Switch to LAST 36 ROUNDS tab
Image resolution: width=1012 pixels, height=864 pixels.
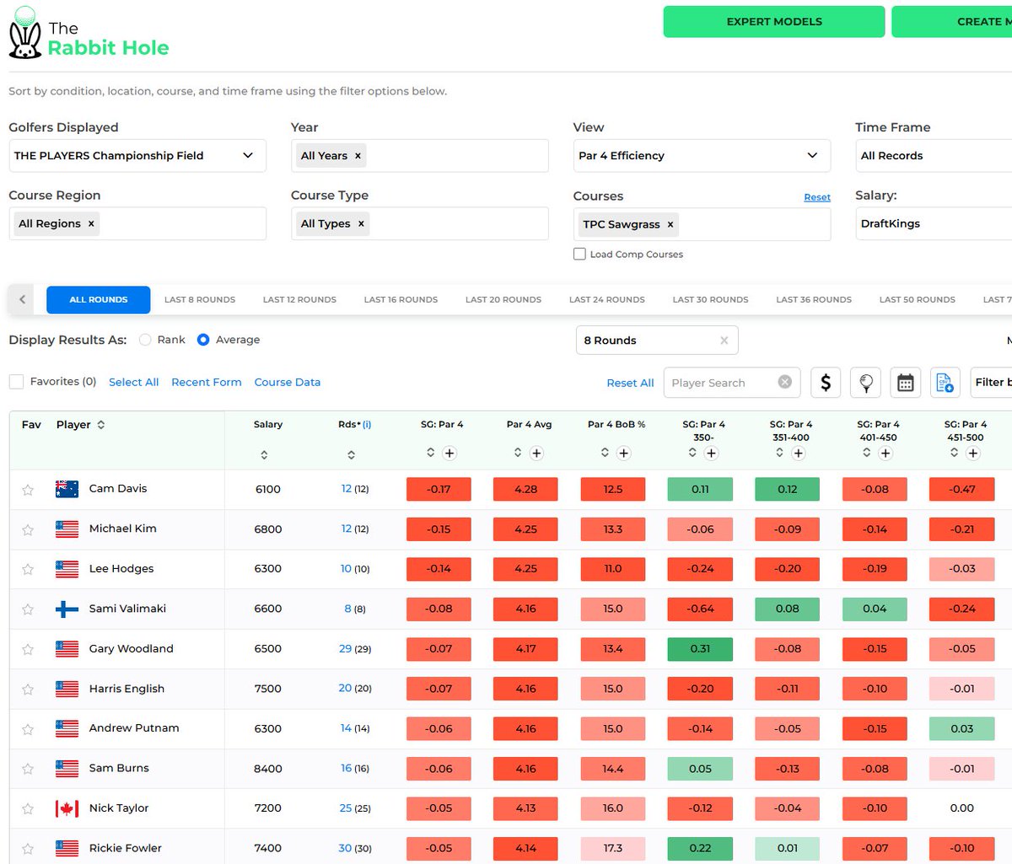pos(814,300)
